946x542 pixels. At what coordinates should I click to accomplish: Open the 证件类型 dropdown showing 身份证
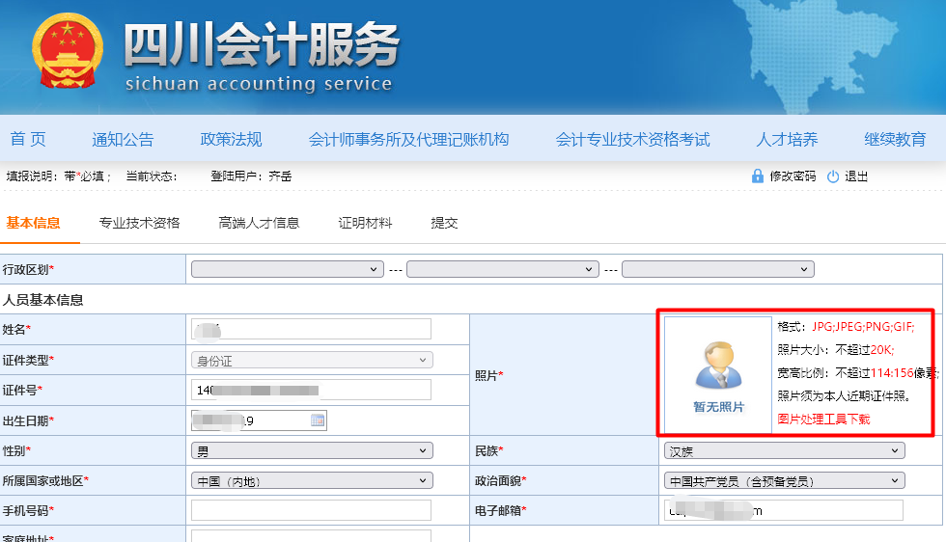(x=312, y=360)
